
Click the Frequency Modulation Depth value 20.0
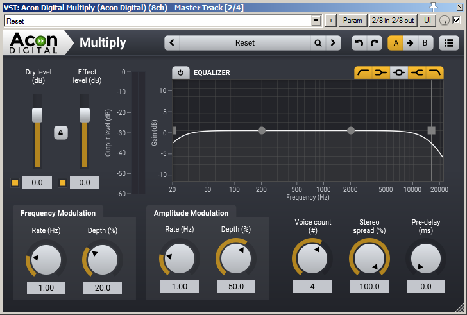pos(103,288)
